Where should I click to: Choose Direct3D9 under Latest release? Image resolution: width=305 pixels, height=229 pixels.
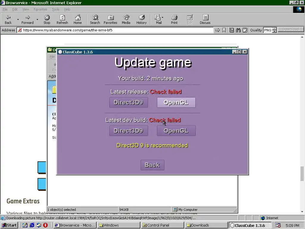pyautogui.click(x=129, y=103)
